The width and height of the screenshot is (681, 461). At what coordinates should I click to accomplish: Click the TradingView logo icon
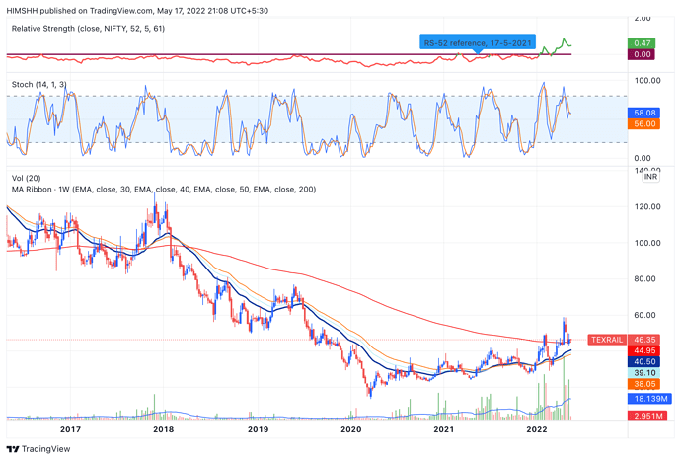click(16, 449)
